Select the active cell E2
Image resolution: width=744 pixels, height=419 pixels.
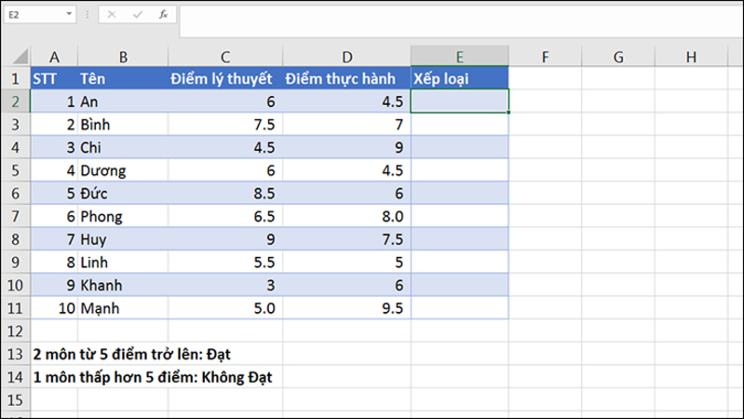pos(460,101)
